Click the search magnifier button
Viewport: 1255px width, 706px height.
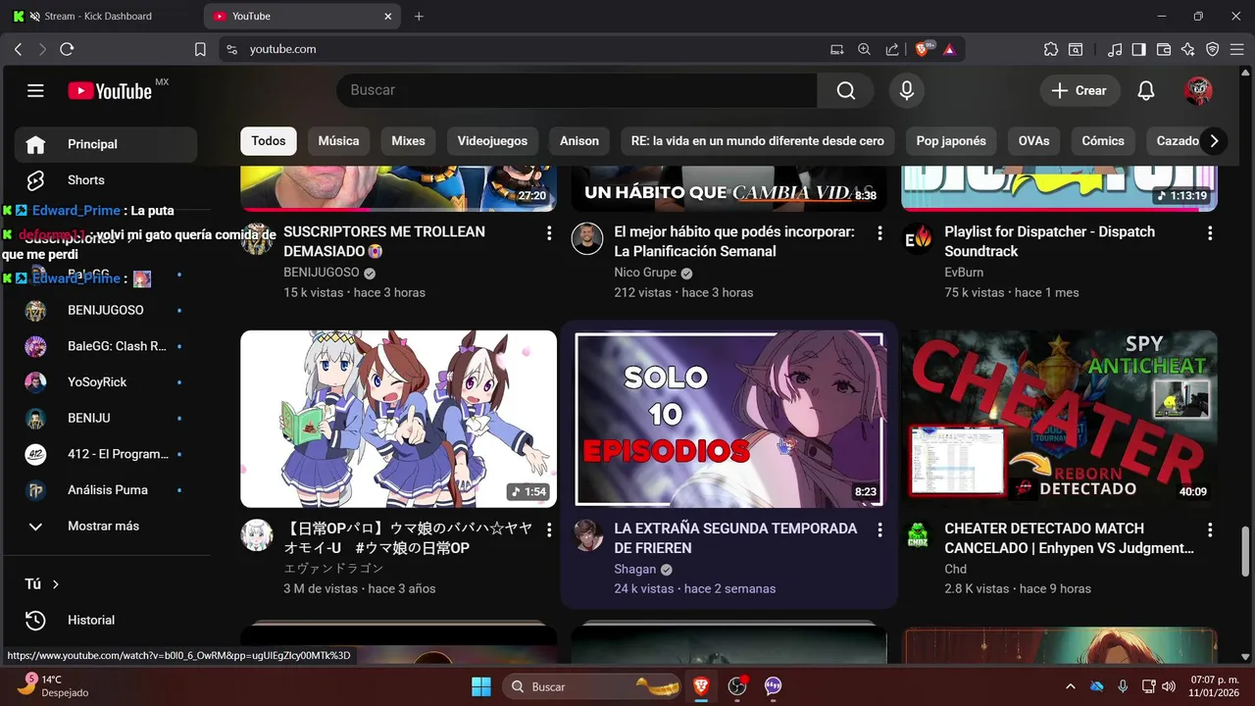845,90
